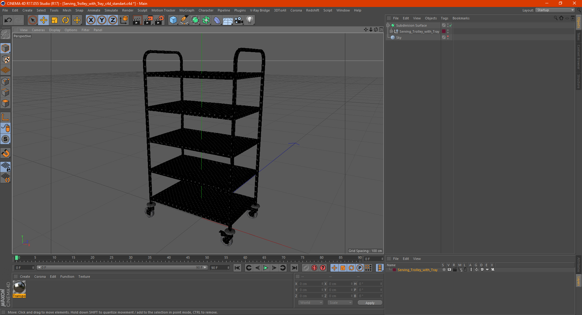582x315 pixels.
Task: Click the Coordinate System icon
Action: (x=124, y=20)
